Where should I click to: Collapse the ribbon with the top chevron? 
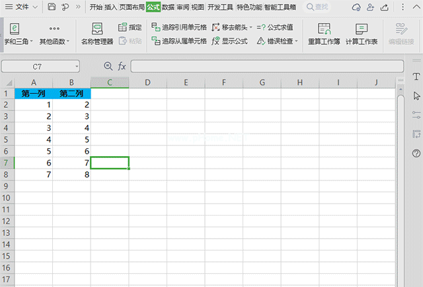click(x=416, y=7)
